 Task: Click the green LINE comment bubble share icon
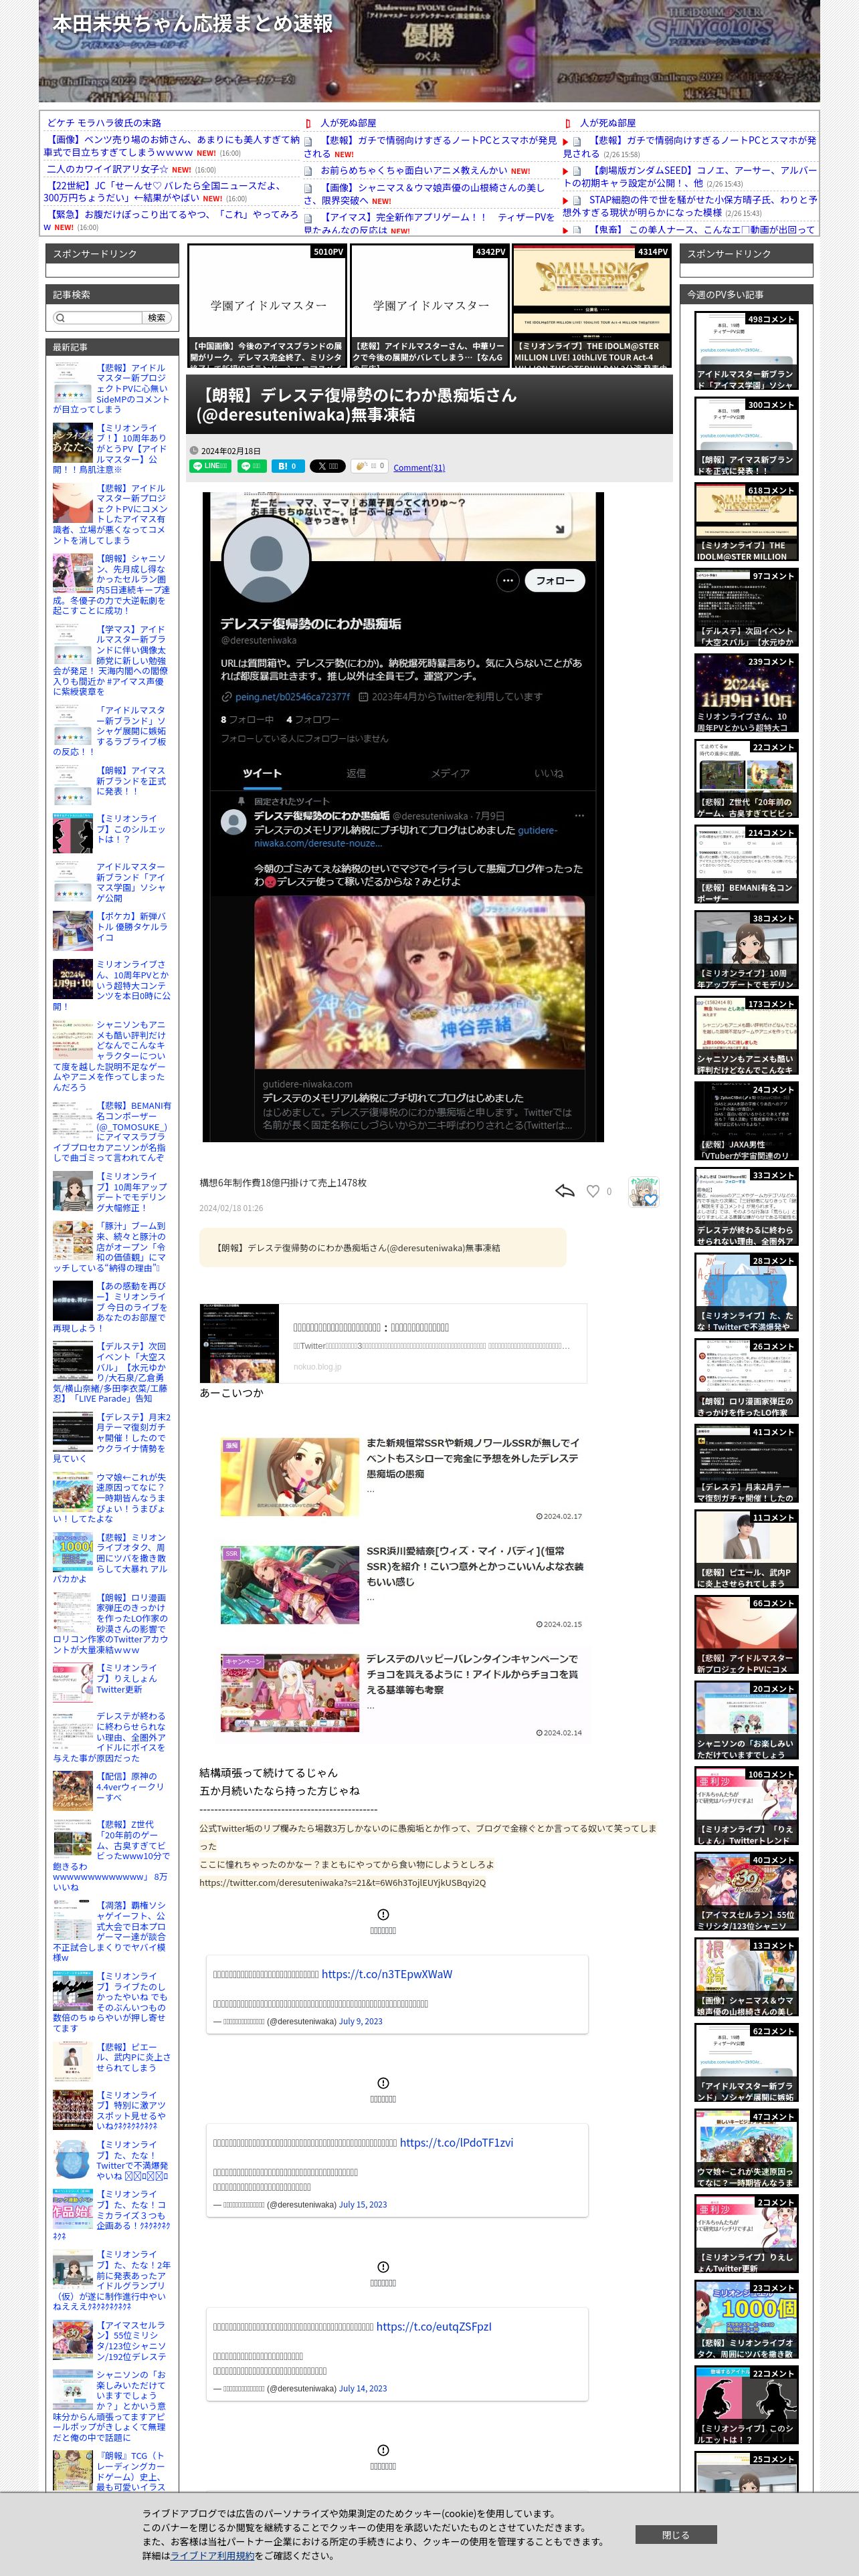point(252,466)
